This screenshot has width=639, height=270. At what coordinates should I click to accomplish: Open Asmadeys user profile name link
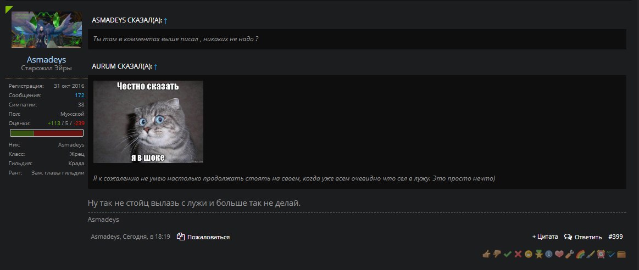click(47, 60)
